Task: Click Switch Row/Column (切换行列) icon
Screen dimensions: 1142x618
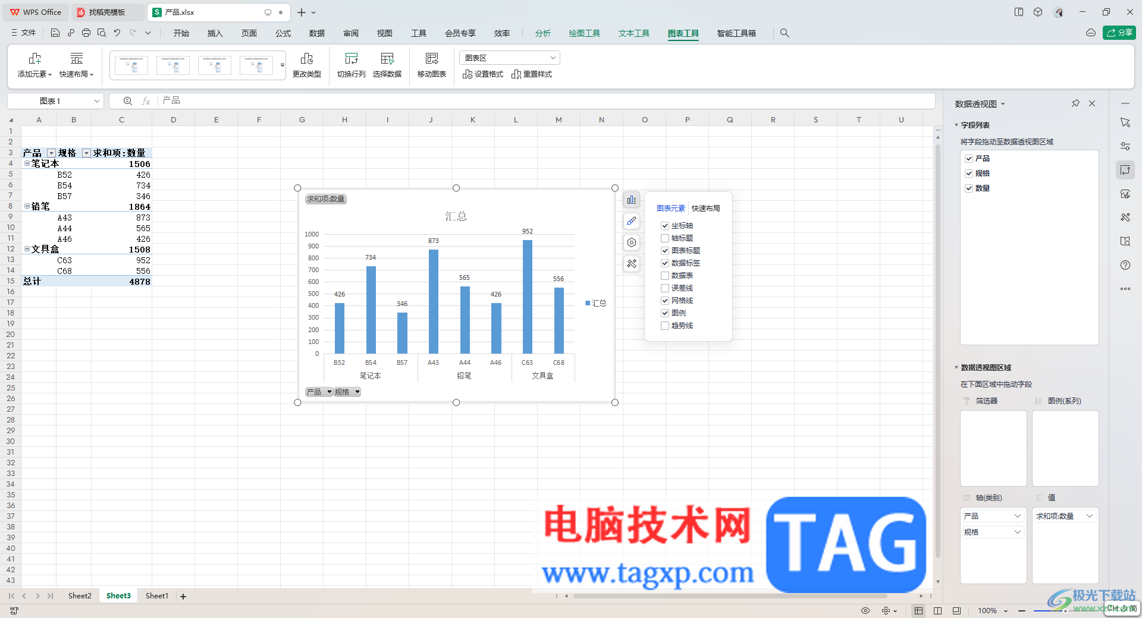Action: pos(352,58)
